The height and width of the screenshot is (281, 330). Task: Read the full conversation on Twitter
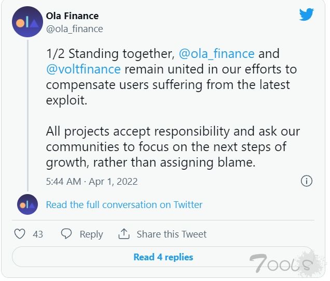[x=124, y=204]
